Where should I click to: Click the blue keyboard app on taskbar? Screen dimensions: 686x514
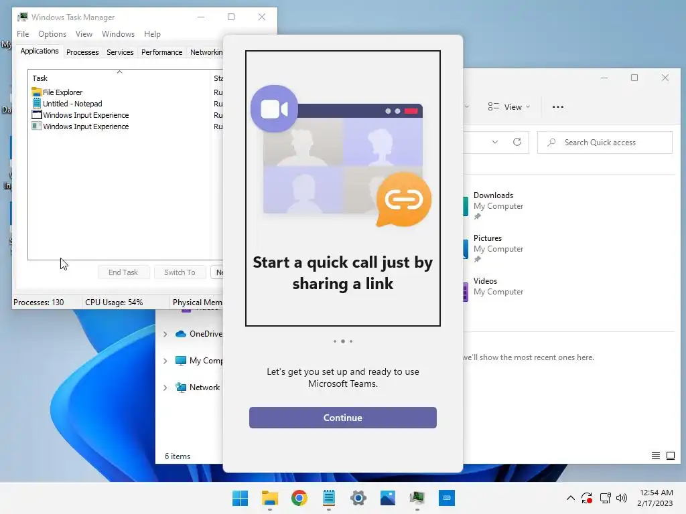[447, 498]
